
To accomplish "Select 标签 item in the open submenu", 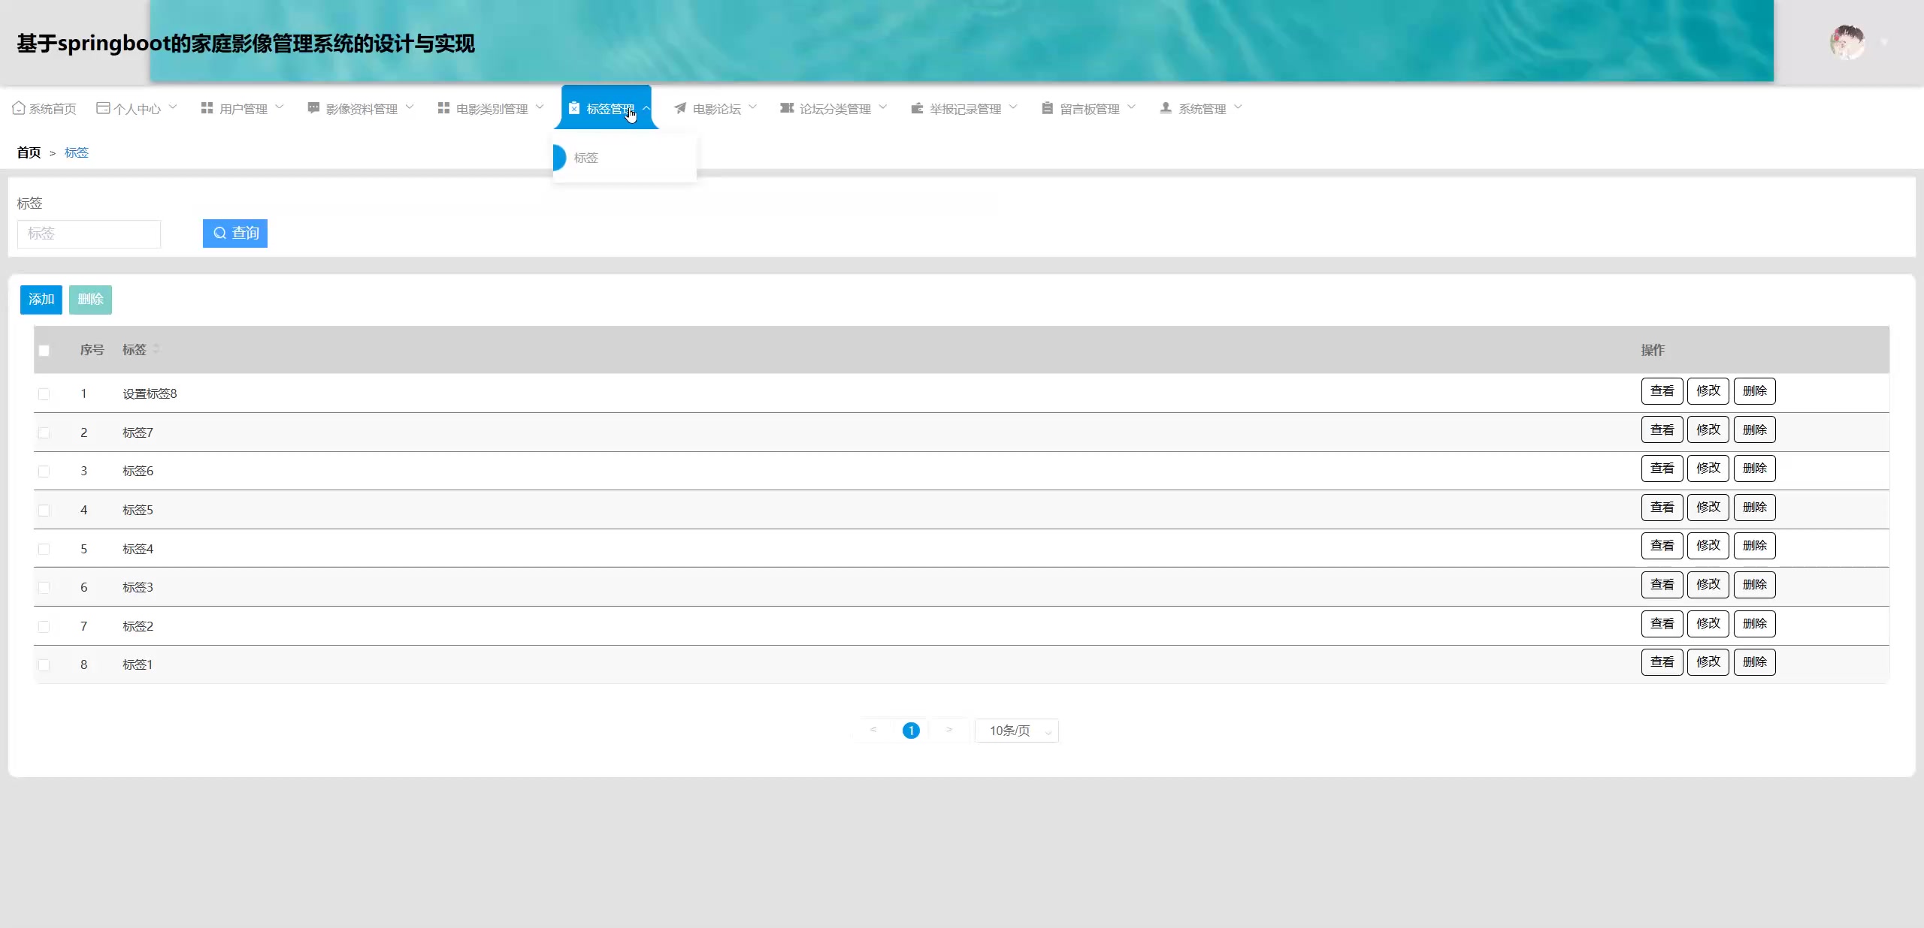I will [x=586, y=158].
